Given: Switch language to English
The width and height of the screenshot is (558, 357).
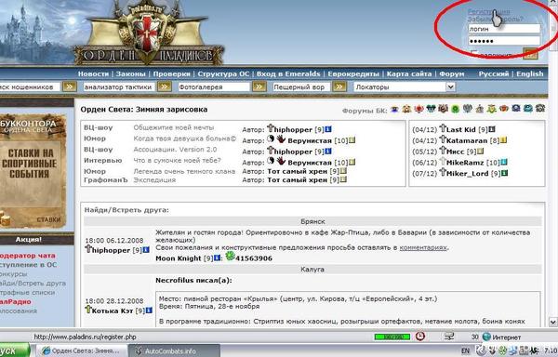Looking at the screenshot, I should coord(530,74).
